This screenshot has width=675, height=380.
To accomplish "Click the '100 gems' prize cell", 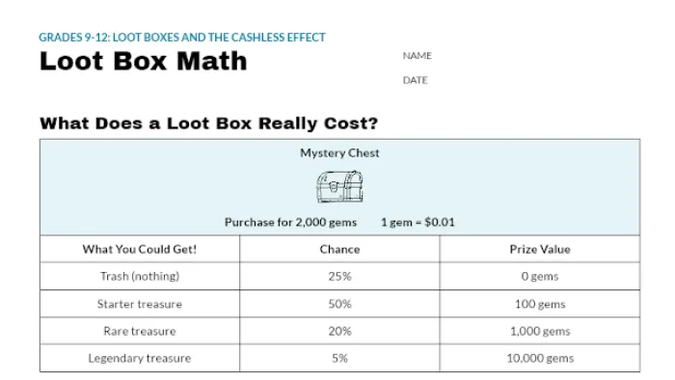I will [540, 304].
